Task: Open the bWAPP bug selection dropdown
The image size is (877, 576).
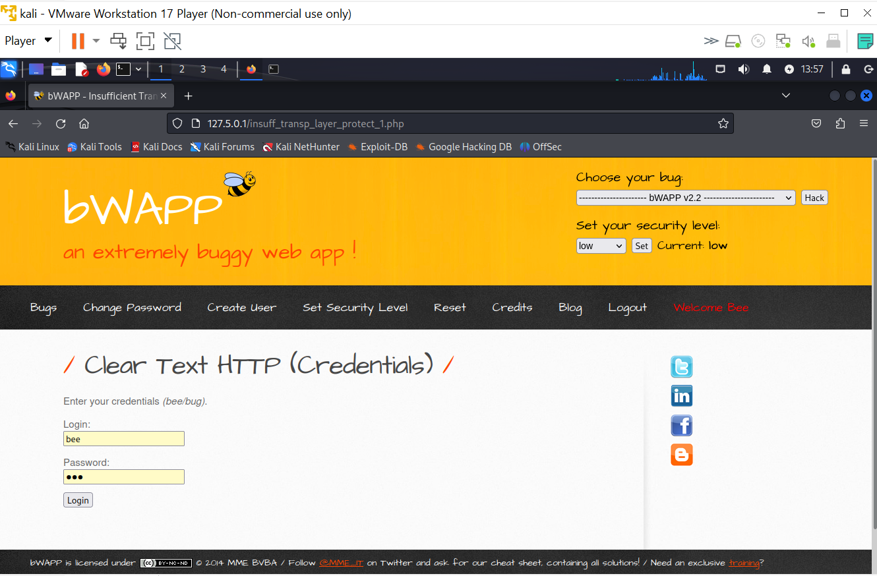Action: click(x=685, y=197)
